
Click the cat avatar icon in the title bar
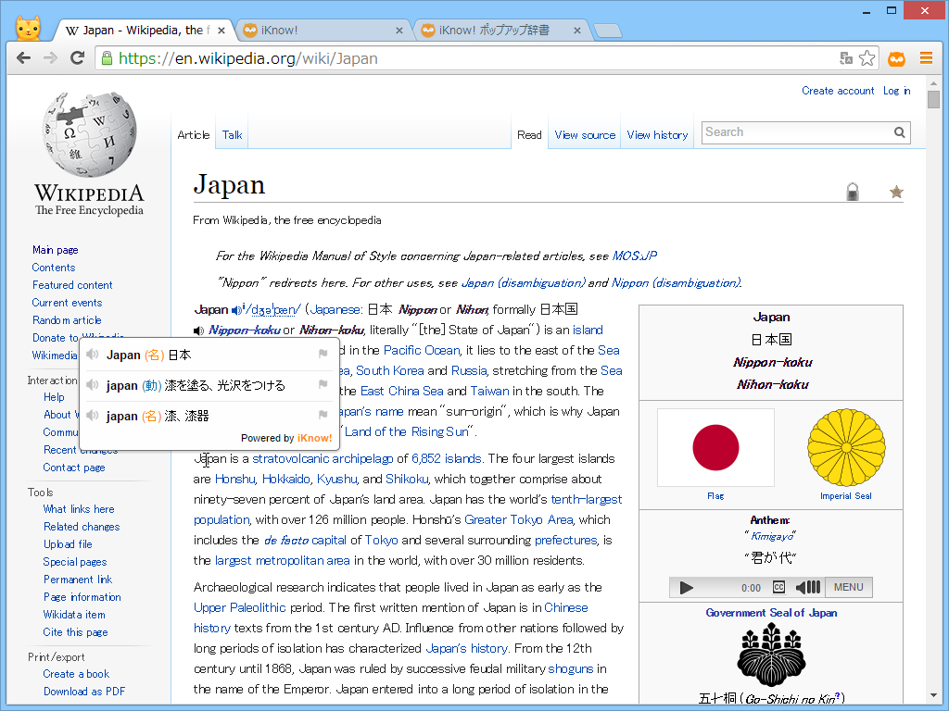click(x=28, y=27)
